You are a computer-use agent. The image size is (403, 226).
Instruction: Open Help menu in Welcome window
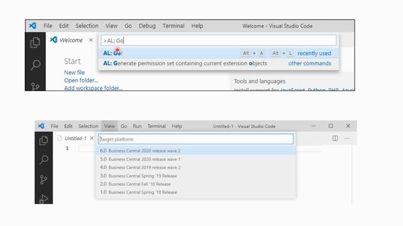click(x=197, y=26)
